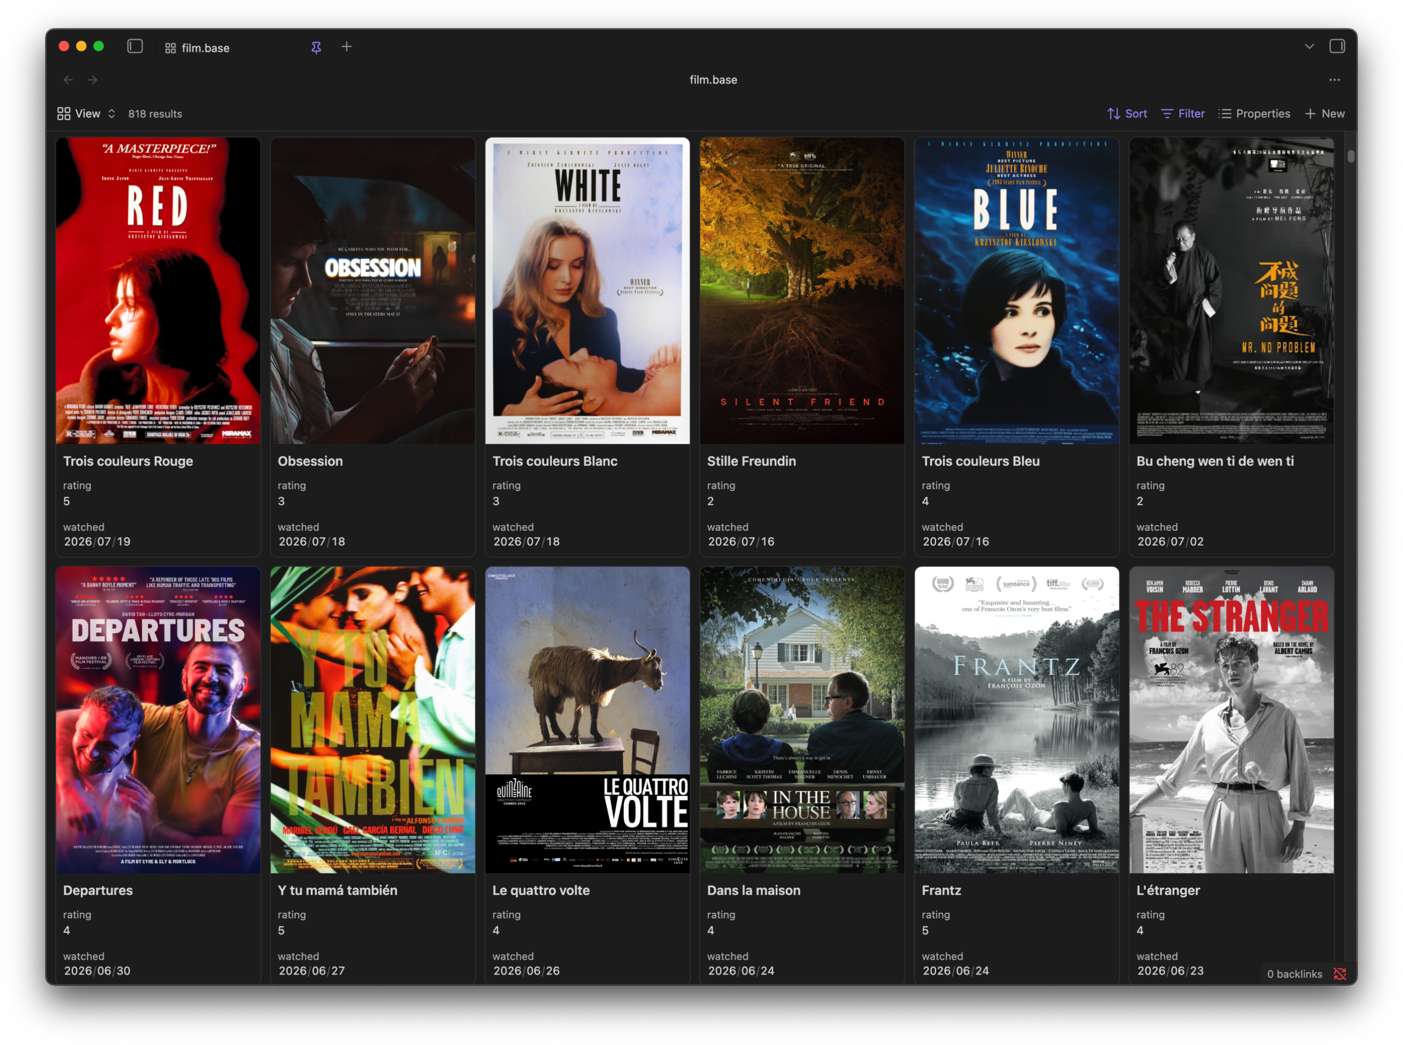Open the Filter options

click(1183, 114)
